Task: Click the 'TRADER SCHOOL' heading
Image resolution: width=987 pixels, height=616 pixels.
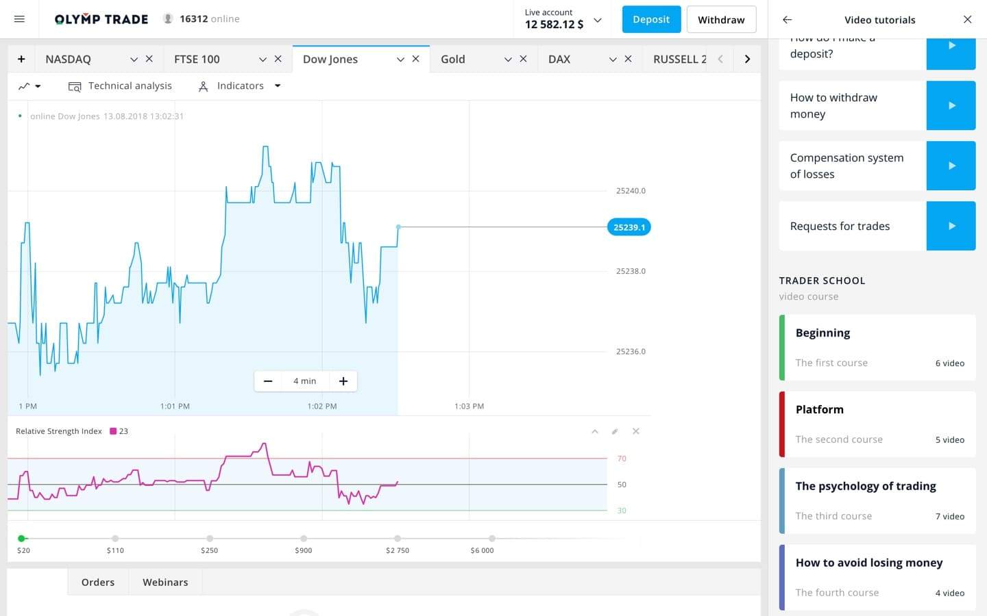Action: tap(822, 281)
